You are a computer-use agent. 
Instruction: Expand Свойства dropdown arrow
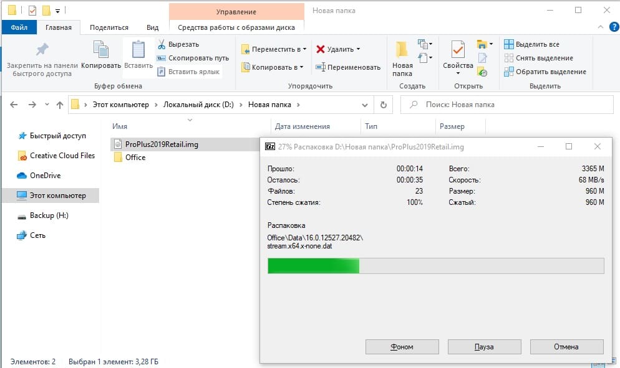pos(458,73)
